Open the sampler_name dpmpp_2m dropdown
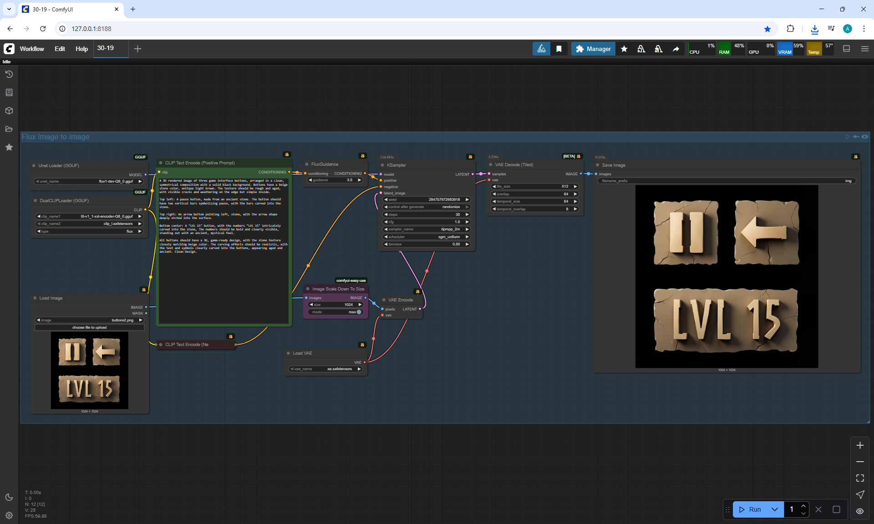Screen dimensions: 874x524 [427, 229]
